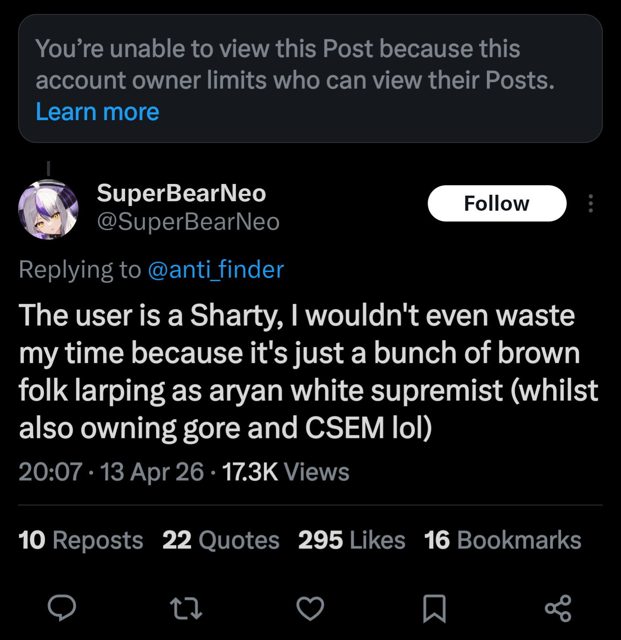Tap the unavailable post notice box
Screen dimensions: 621x640
(x=310, y=65)
